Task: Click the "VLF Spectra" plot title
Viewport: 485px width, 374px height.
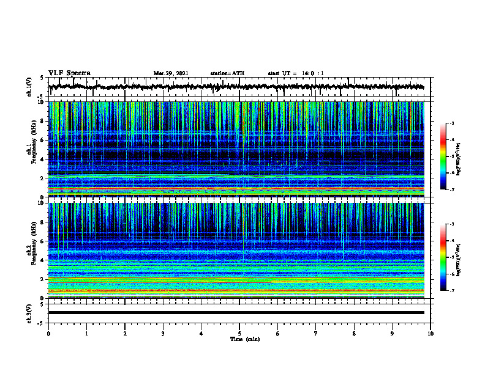Action: pos(69,73)
